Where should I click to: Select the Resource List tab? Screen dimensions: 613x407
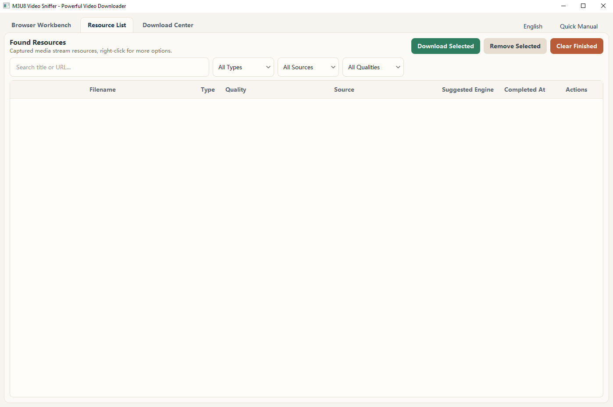click(107, 25)
